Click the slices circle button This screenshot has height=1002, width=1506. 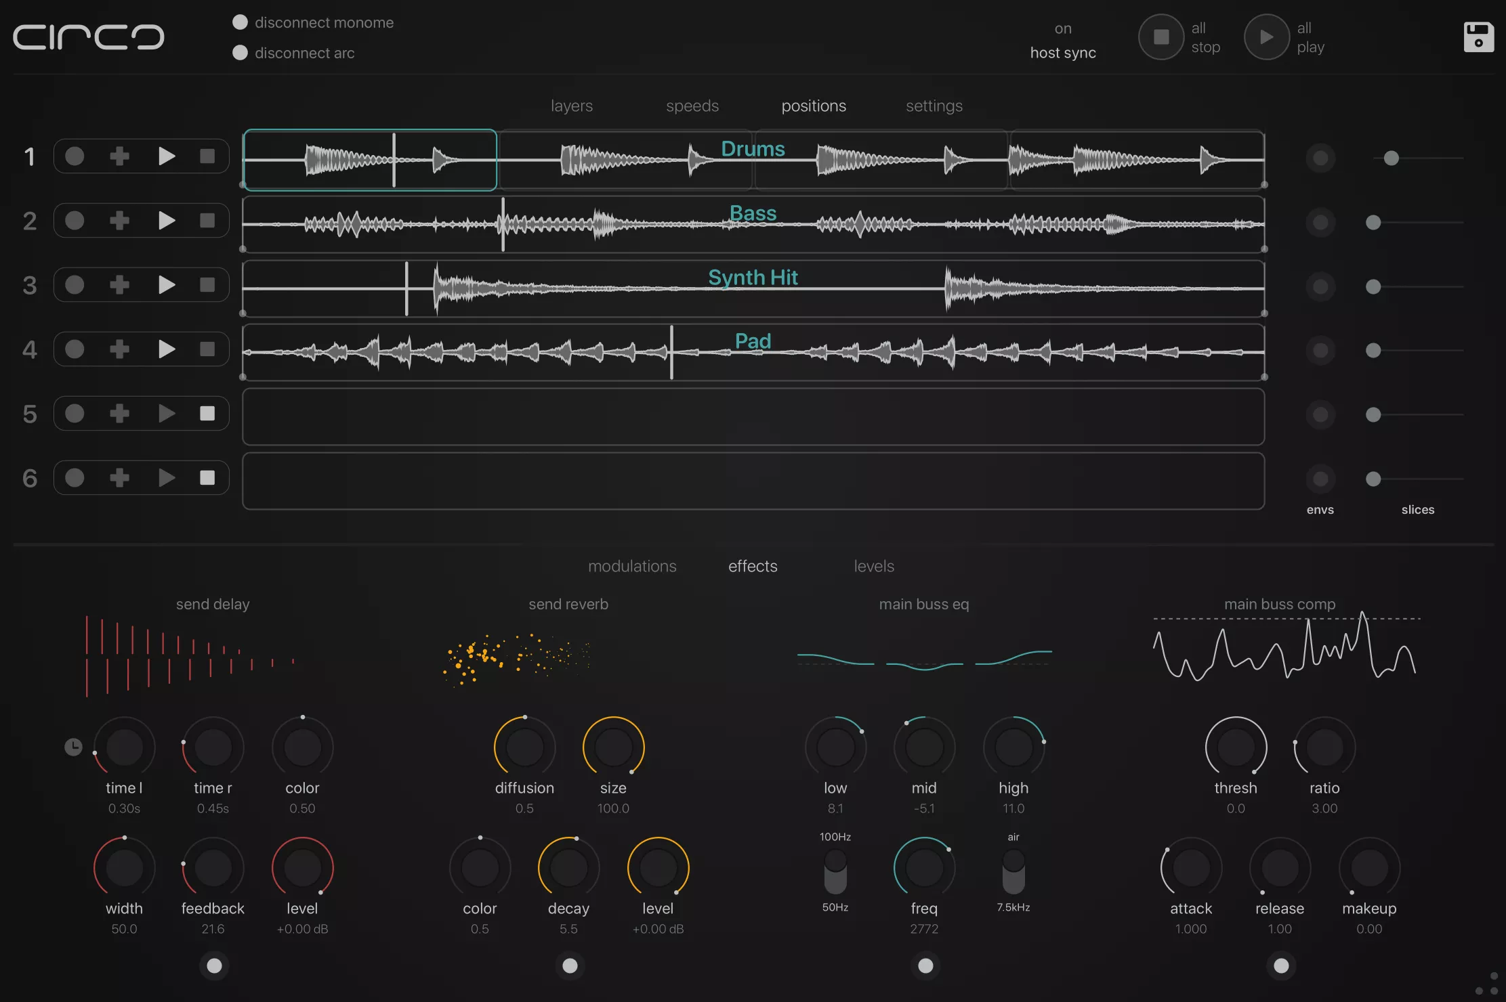click(1373, 479)
